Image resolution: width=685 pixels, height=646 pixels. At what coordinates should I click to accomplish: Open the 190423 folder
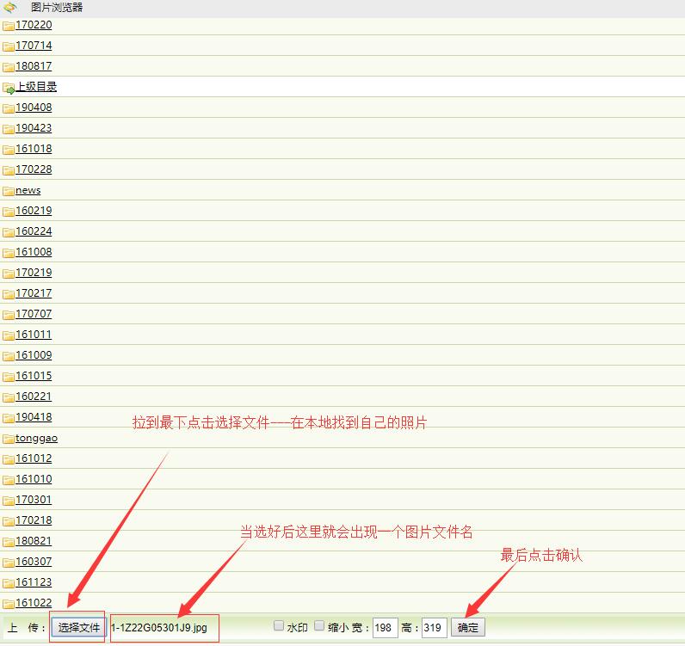[34, 128]
